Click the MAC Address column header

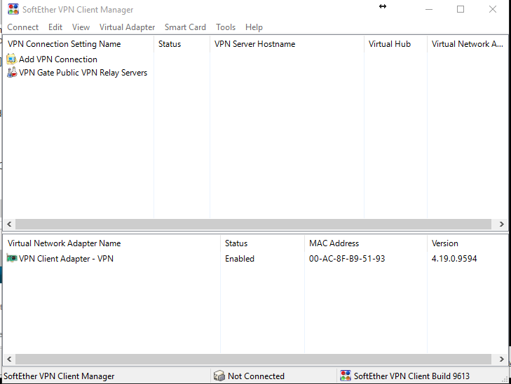[366, 243]
